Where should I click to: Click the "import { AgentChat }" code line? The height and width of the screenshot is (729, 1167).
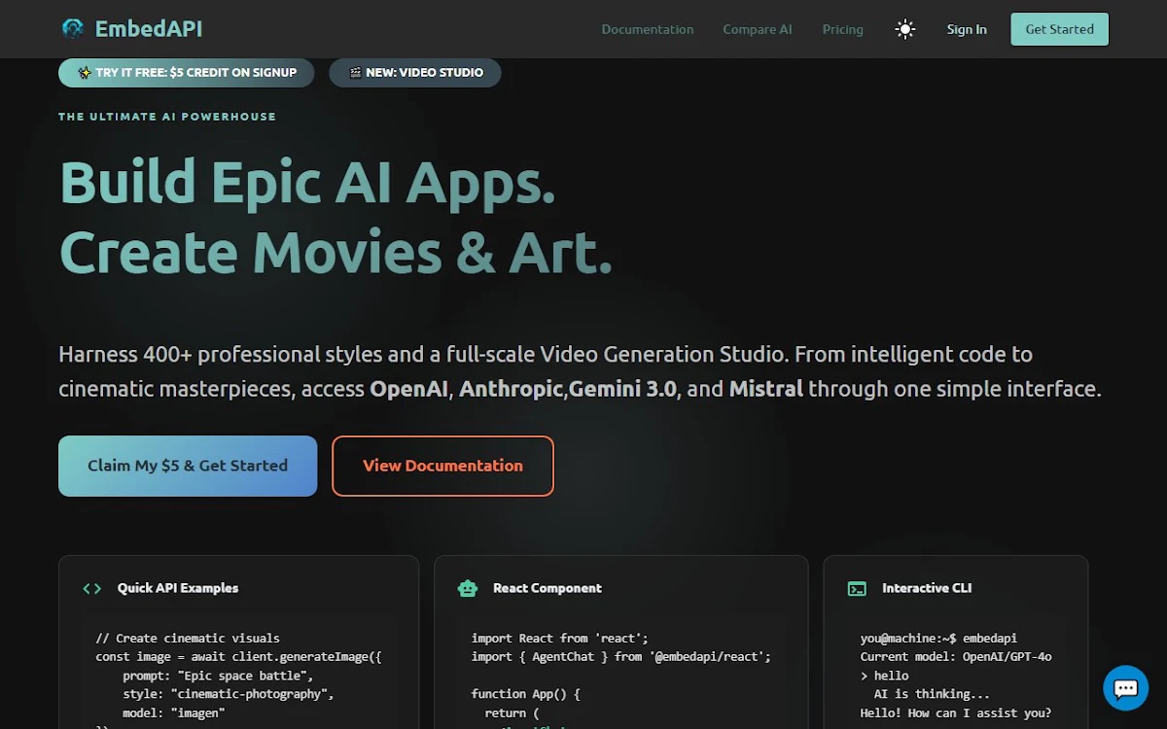pos(620,657)
